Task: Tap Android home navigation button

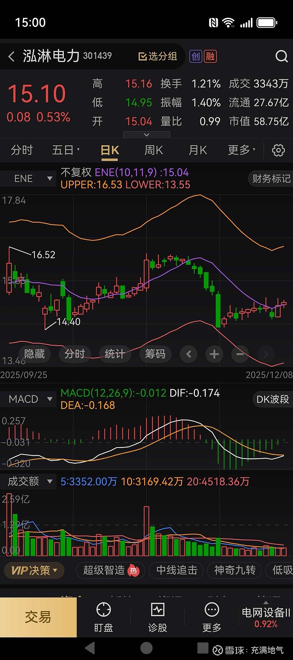Action: point(146,648)
